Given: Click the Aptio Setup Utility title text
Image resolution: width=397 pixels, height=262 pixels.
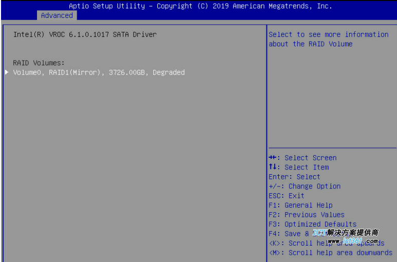Looking at the screenshot, I should pos(200,6).
